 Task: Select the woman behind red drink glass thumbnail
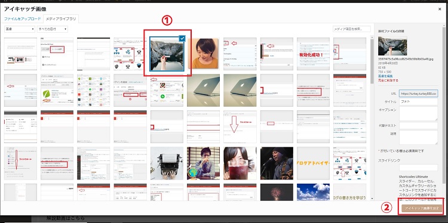point(240,163)
